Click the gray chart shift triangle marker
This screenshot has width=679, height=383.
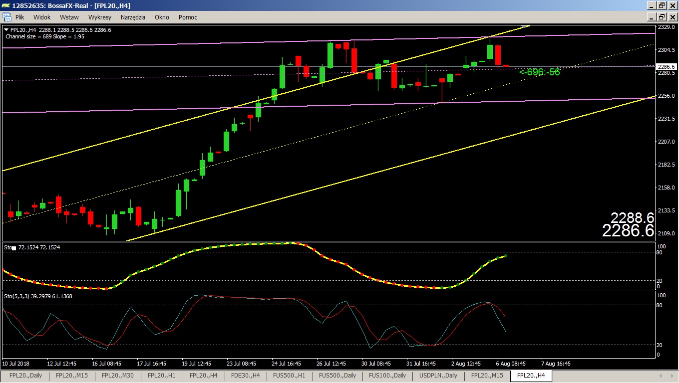point(524,26)
